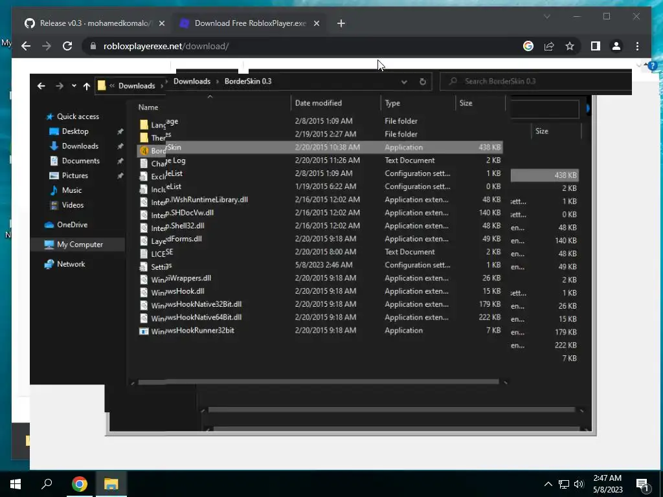
Task: Open Music in navigation pane
Action: [x=71, y=190]
